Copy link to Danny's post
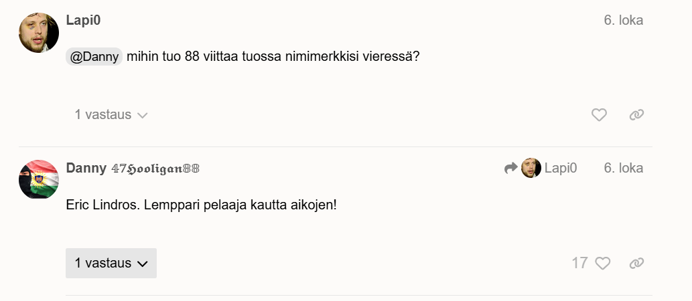The image size is (692, 301). click(636, 263)
